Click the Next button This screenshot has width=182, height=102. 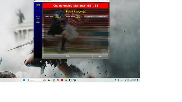click(100, 56)
